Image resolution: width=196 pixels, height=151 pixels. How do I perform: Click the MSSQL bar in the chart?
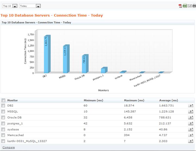[x=66, y=59]
